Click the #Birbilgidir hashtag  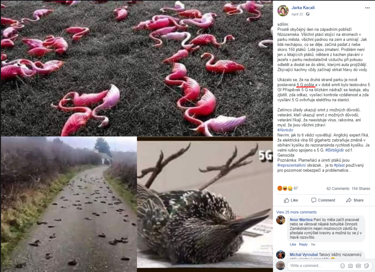click(334, 150)
